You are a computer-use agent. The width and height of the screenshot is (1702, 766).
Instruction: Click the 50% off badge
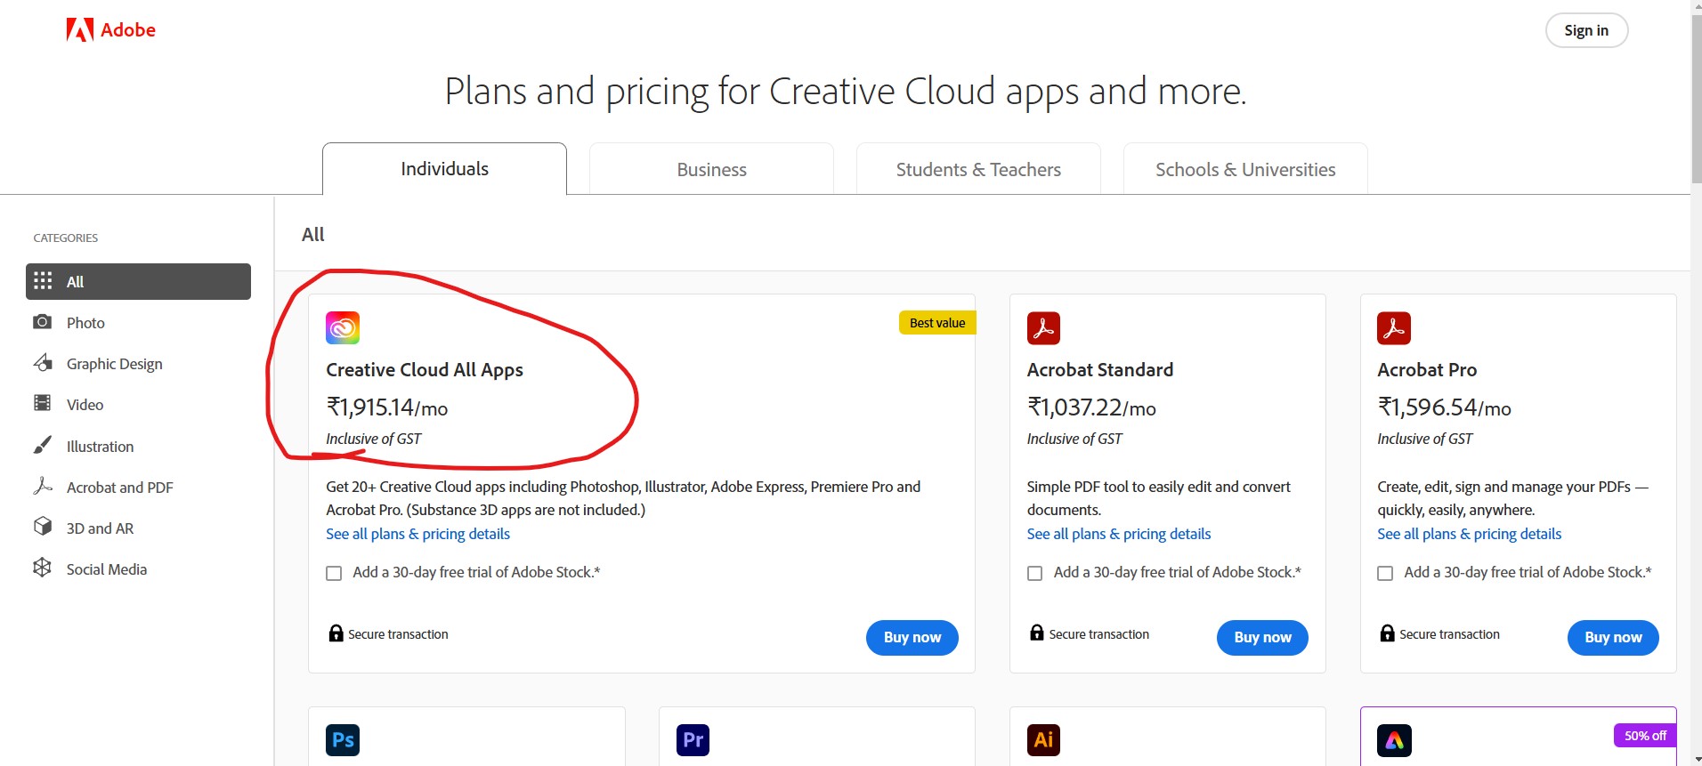tap(1645, 736)
